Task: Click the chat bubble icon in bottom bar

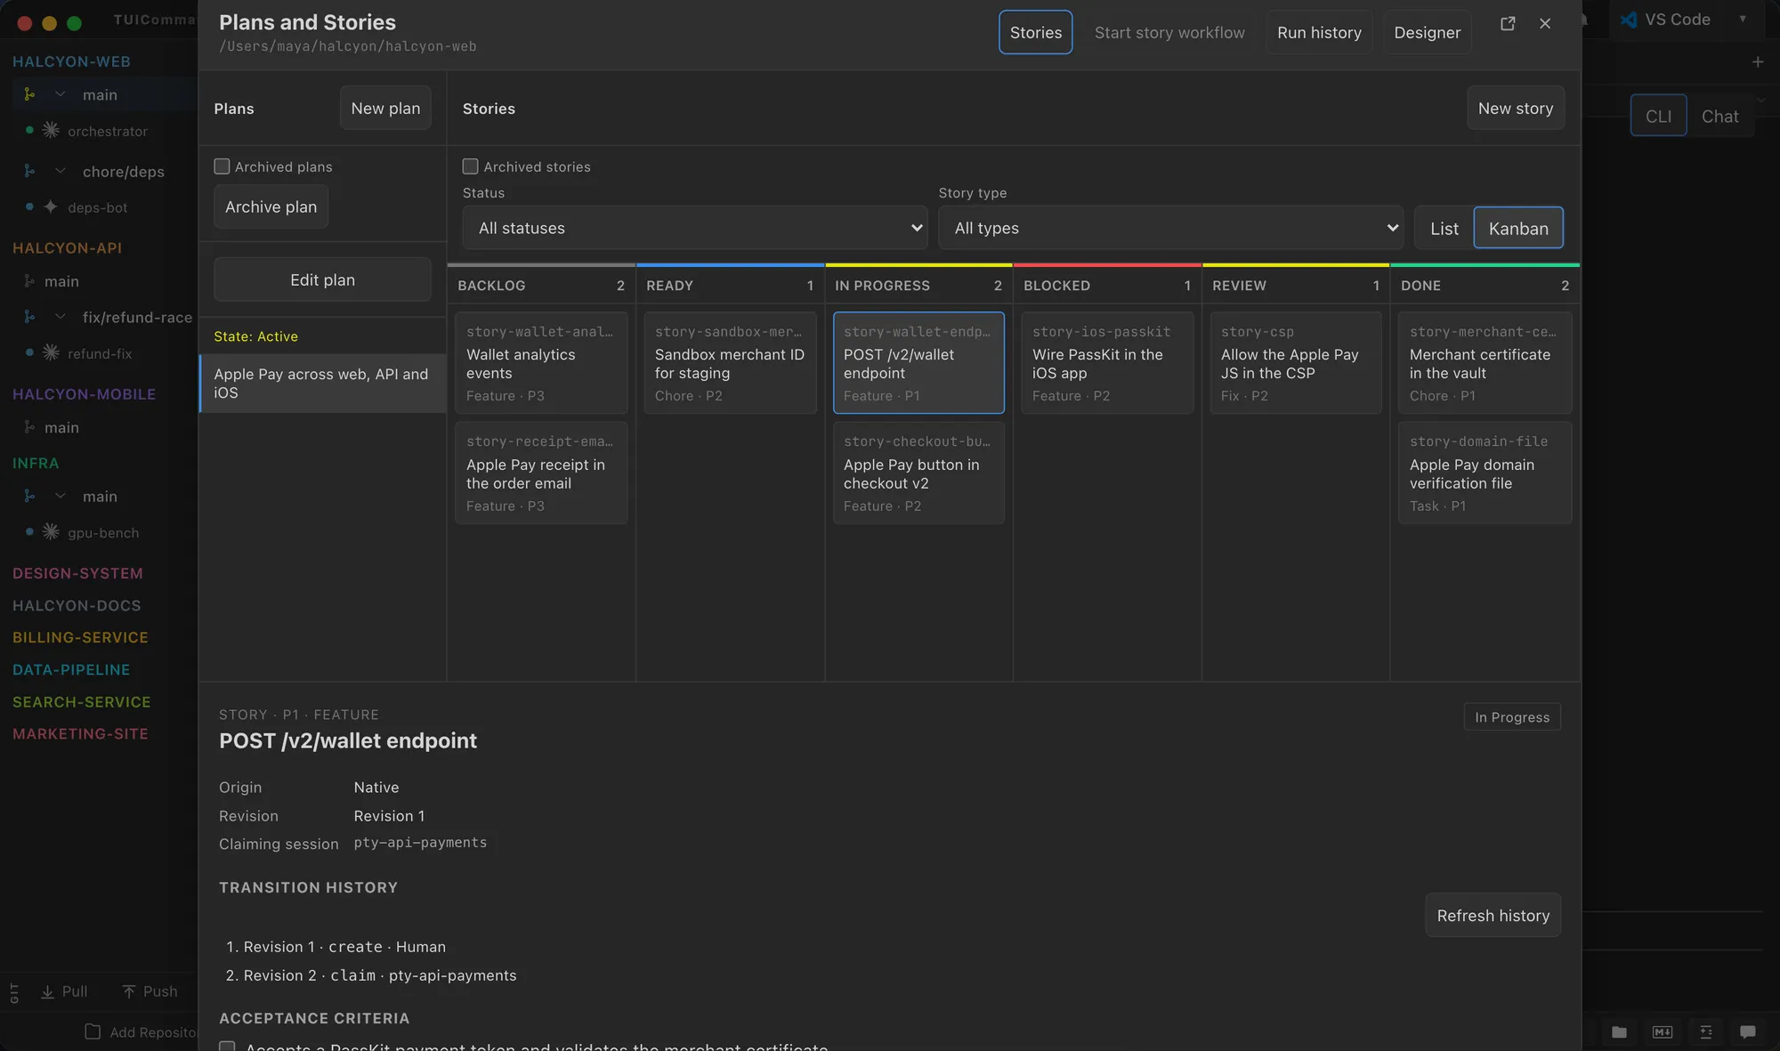Action: 1748,1032
